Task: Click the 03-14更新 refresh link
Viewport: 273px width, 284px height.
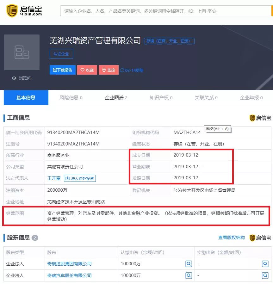Action: pos(132,70)
